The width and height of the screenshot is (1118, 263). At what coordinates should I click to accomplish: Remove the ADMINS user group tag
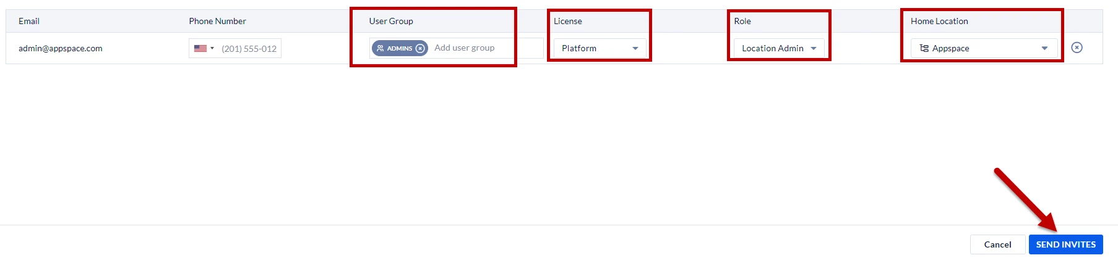coord(420,48)
